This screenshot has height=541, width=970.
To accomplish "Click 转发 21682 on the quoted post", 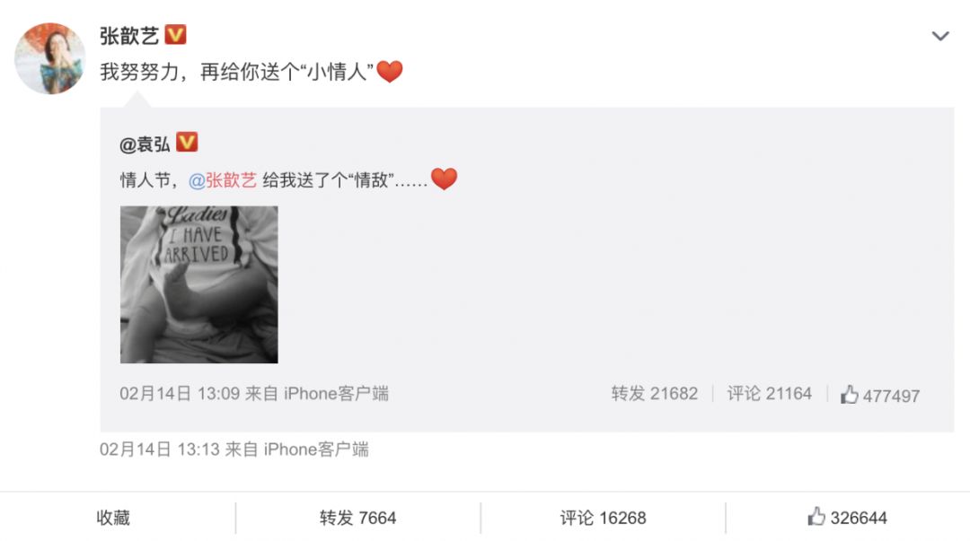I will [655, 394].
